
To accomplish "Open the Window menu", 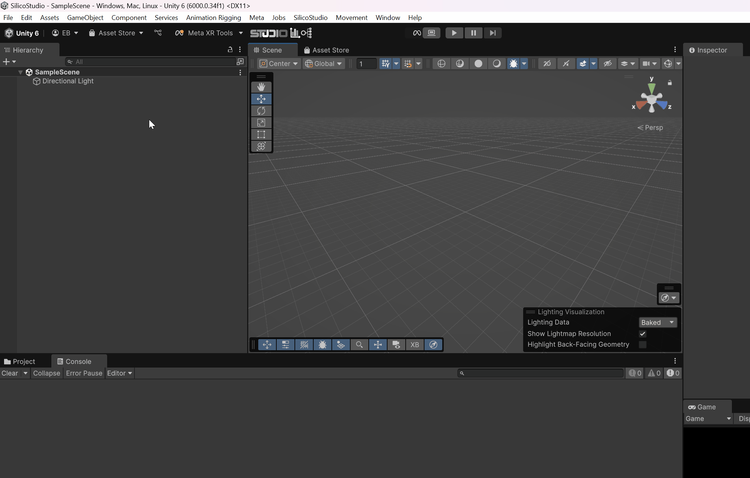I will pyautogui.click(x=388, y=17).
